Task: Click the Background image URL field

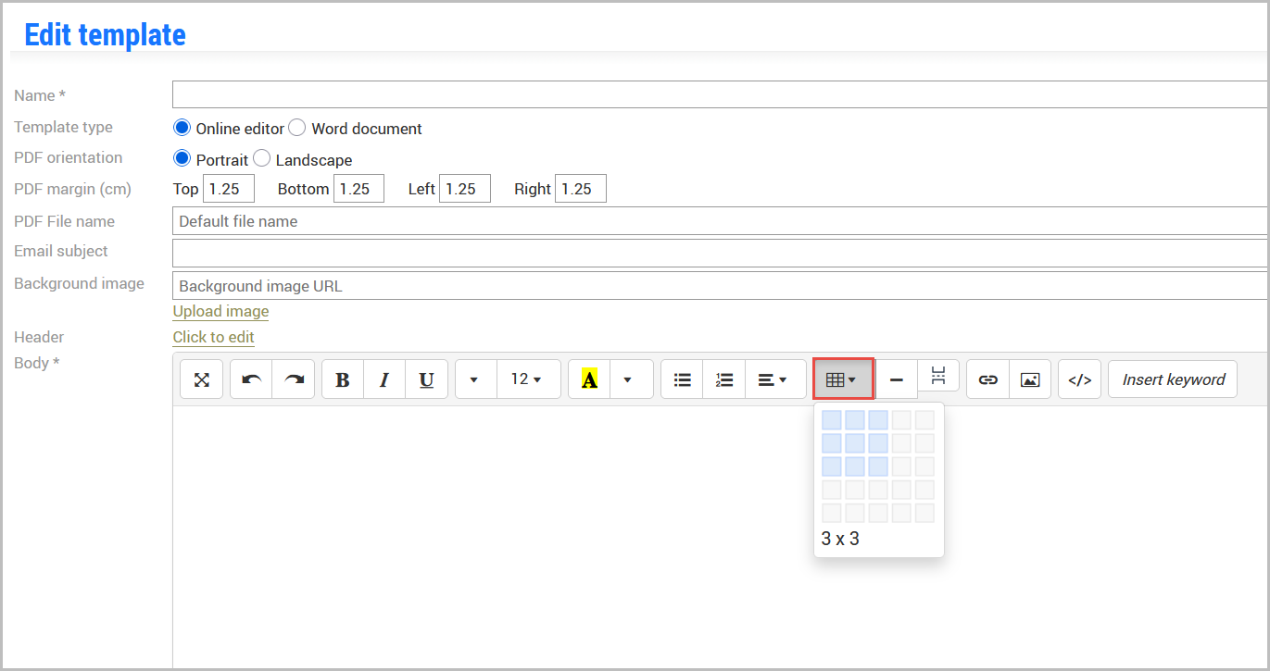Action: coord(721,286)
